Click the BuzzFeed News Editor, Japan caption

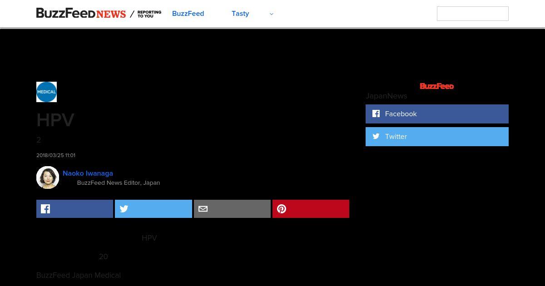pyautogui.click(x=119, y=182)
